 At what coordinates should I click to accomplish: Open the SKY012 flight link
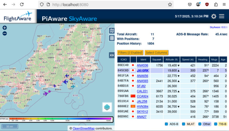[142, 112]
